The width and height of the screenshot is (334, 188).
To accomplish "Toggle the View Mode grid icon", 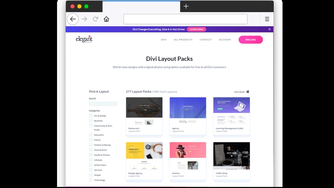I will click(248, 92).
